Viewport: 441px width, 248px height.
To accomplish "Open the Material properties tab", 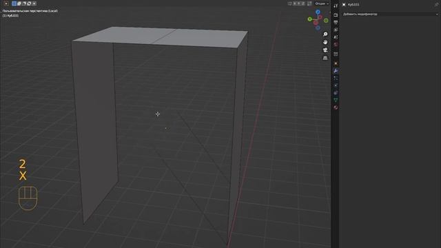I will [336, 107].
